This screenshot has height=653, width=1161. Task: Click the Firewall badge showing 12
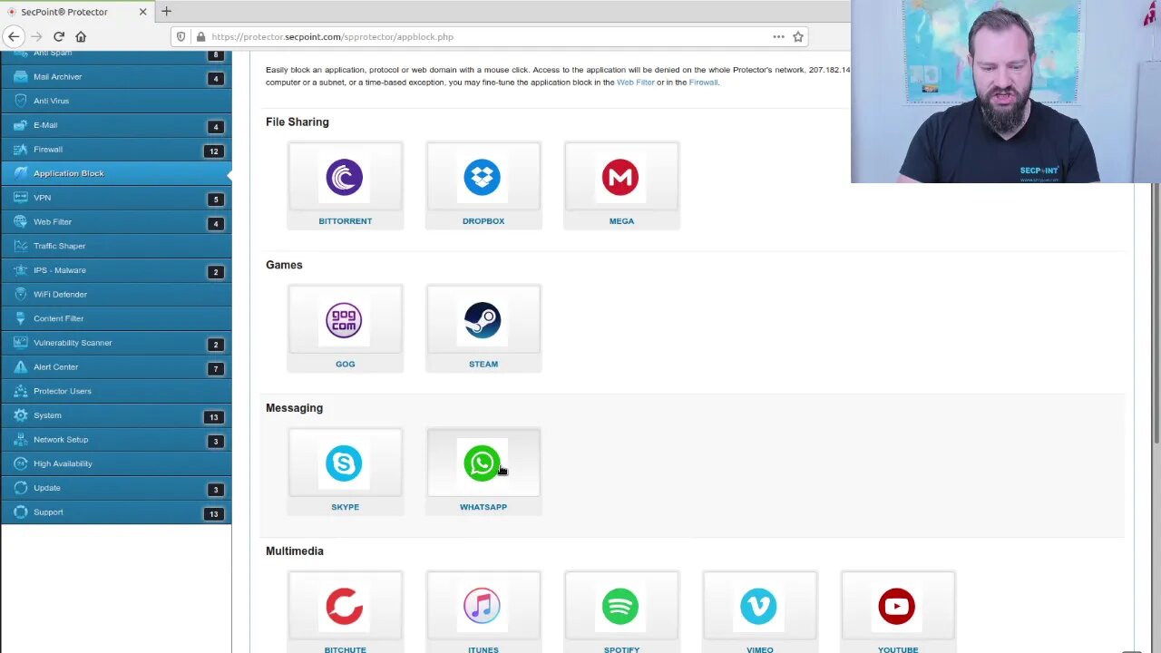click(214, 151)
